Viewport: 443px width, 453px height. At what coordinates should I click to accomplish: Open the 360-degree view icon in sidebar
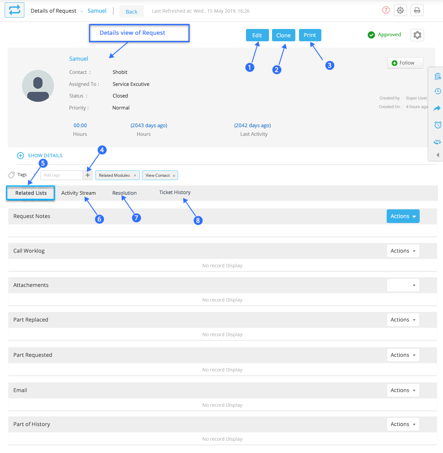(x=437, y=141)
